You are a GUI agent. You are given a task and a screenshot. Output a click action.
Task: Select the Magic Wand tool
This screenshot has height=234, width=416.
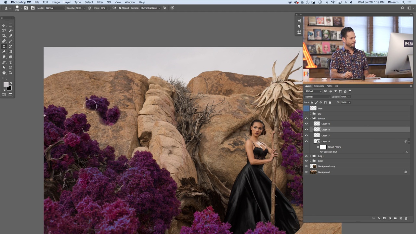tap(10, 31)
